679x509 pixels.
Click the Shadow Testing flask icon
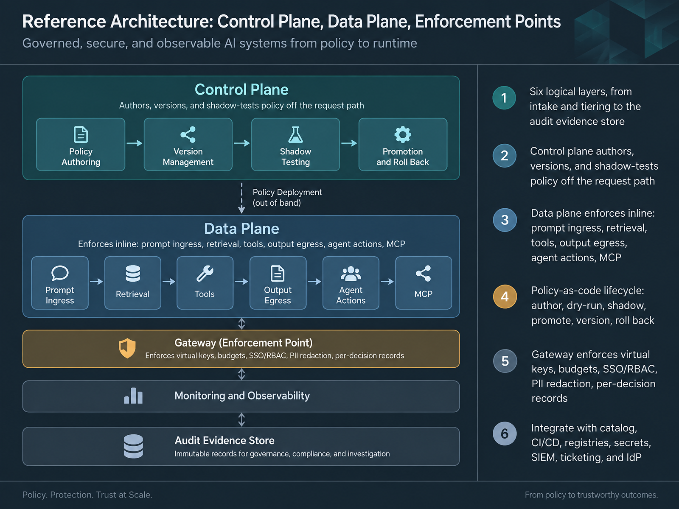point(295,134)
